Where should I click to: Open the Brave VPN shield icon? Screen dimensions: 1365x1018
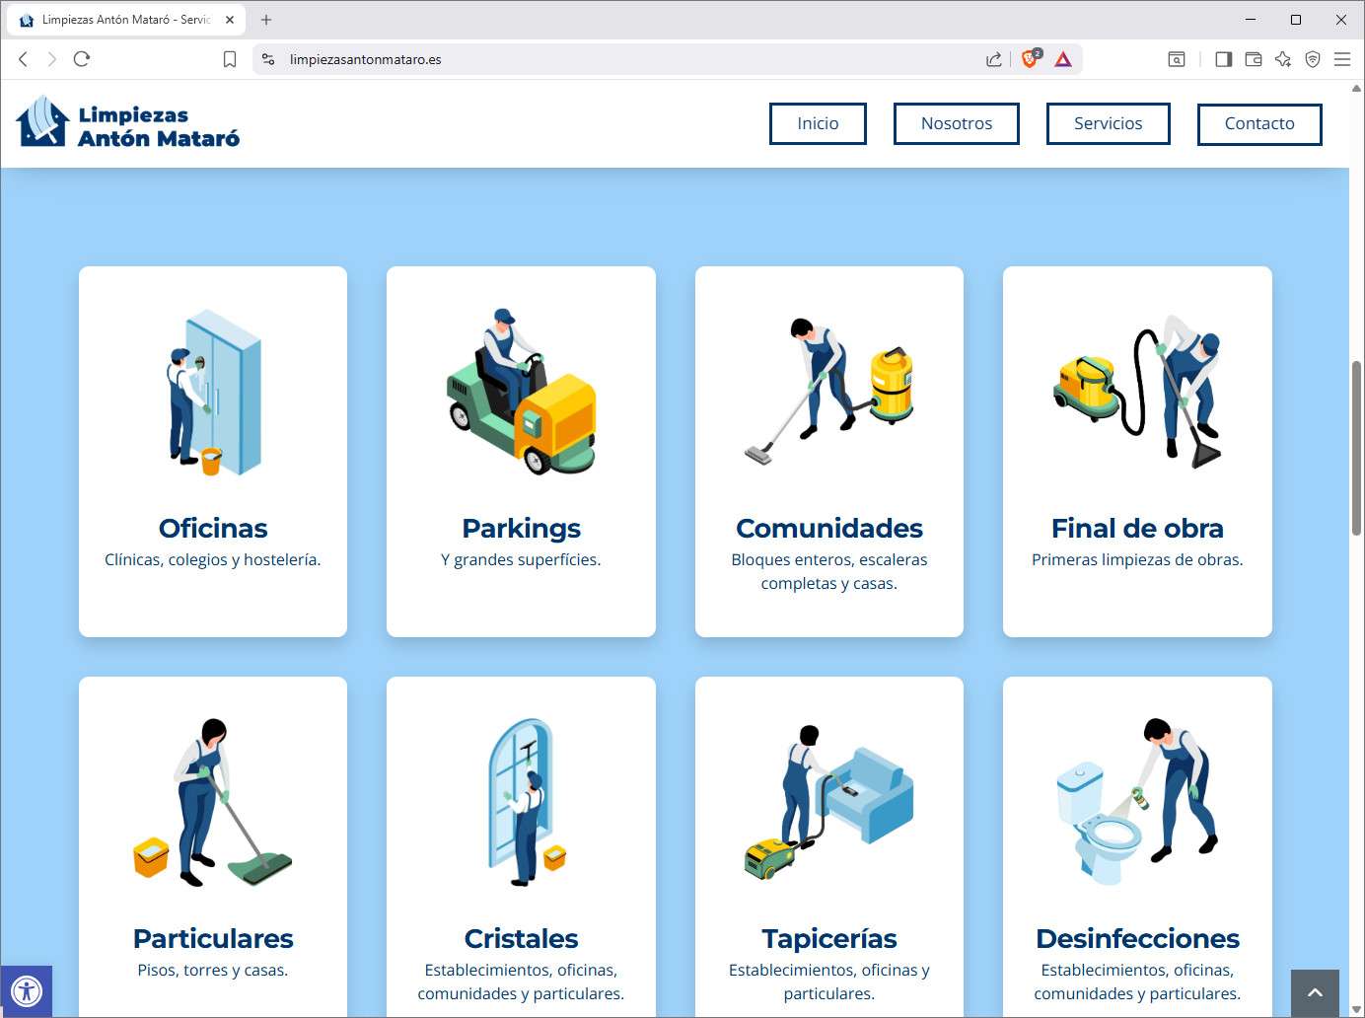pos(1312,59)
